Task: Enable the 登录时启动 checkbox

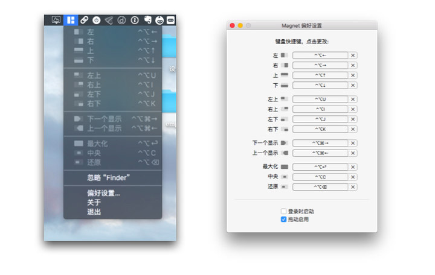Action: (283, 211)
